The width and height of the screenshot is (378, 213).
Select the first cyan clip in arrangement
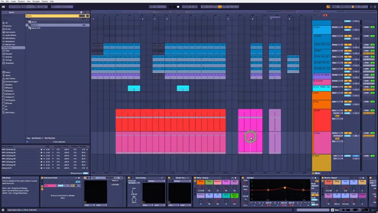134,88
